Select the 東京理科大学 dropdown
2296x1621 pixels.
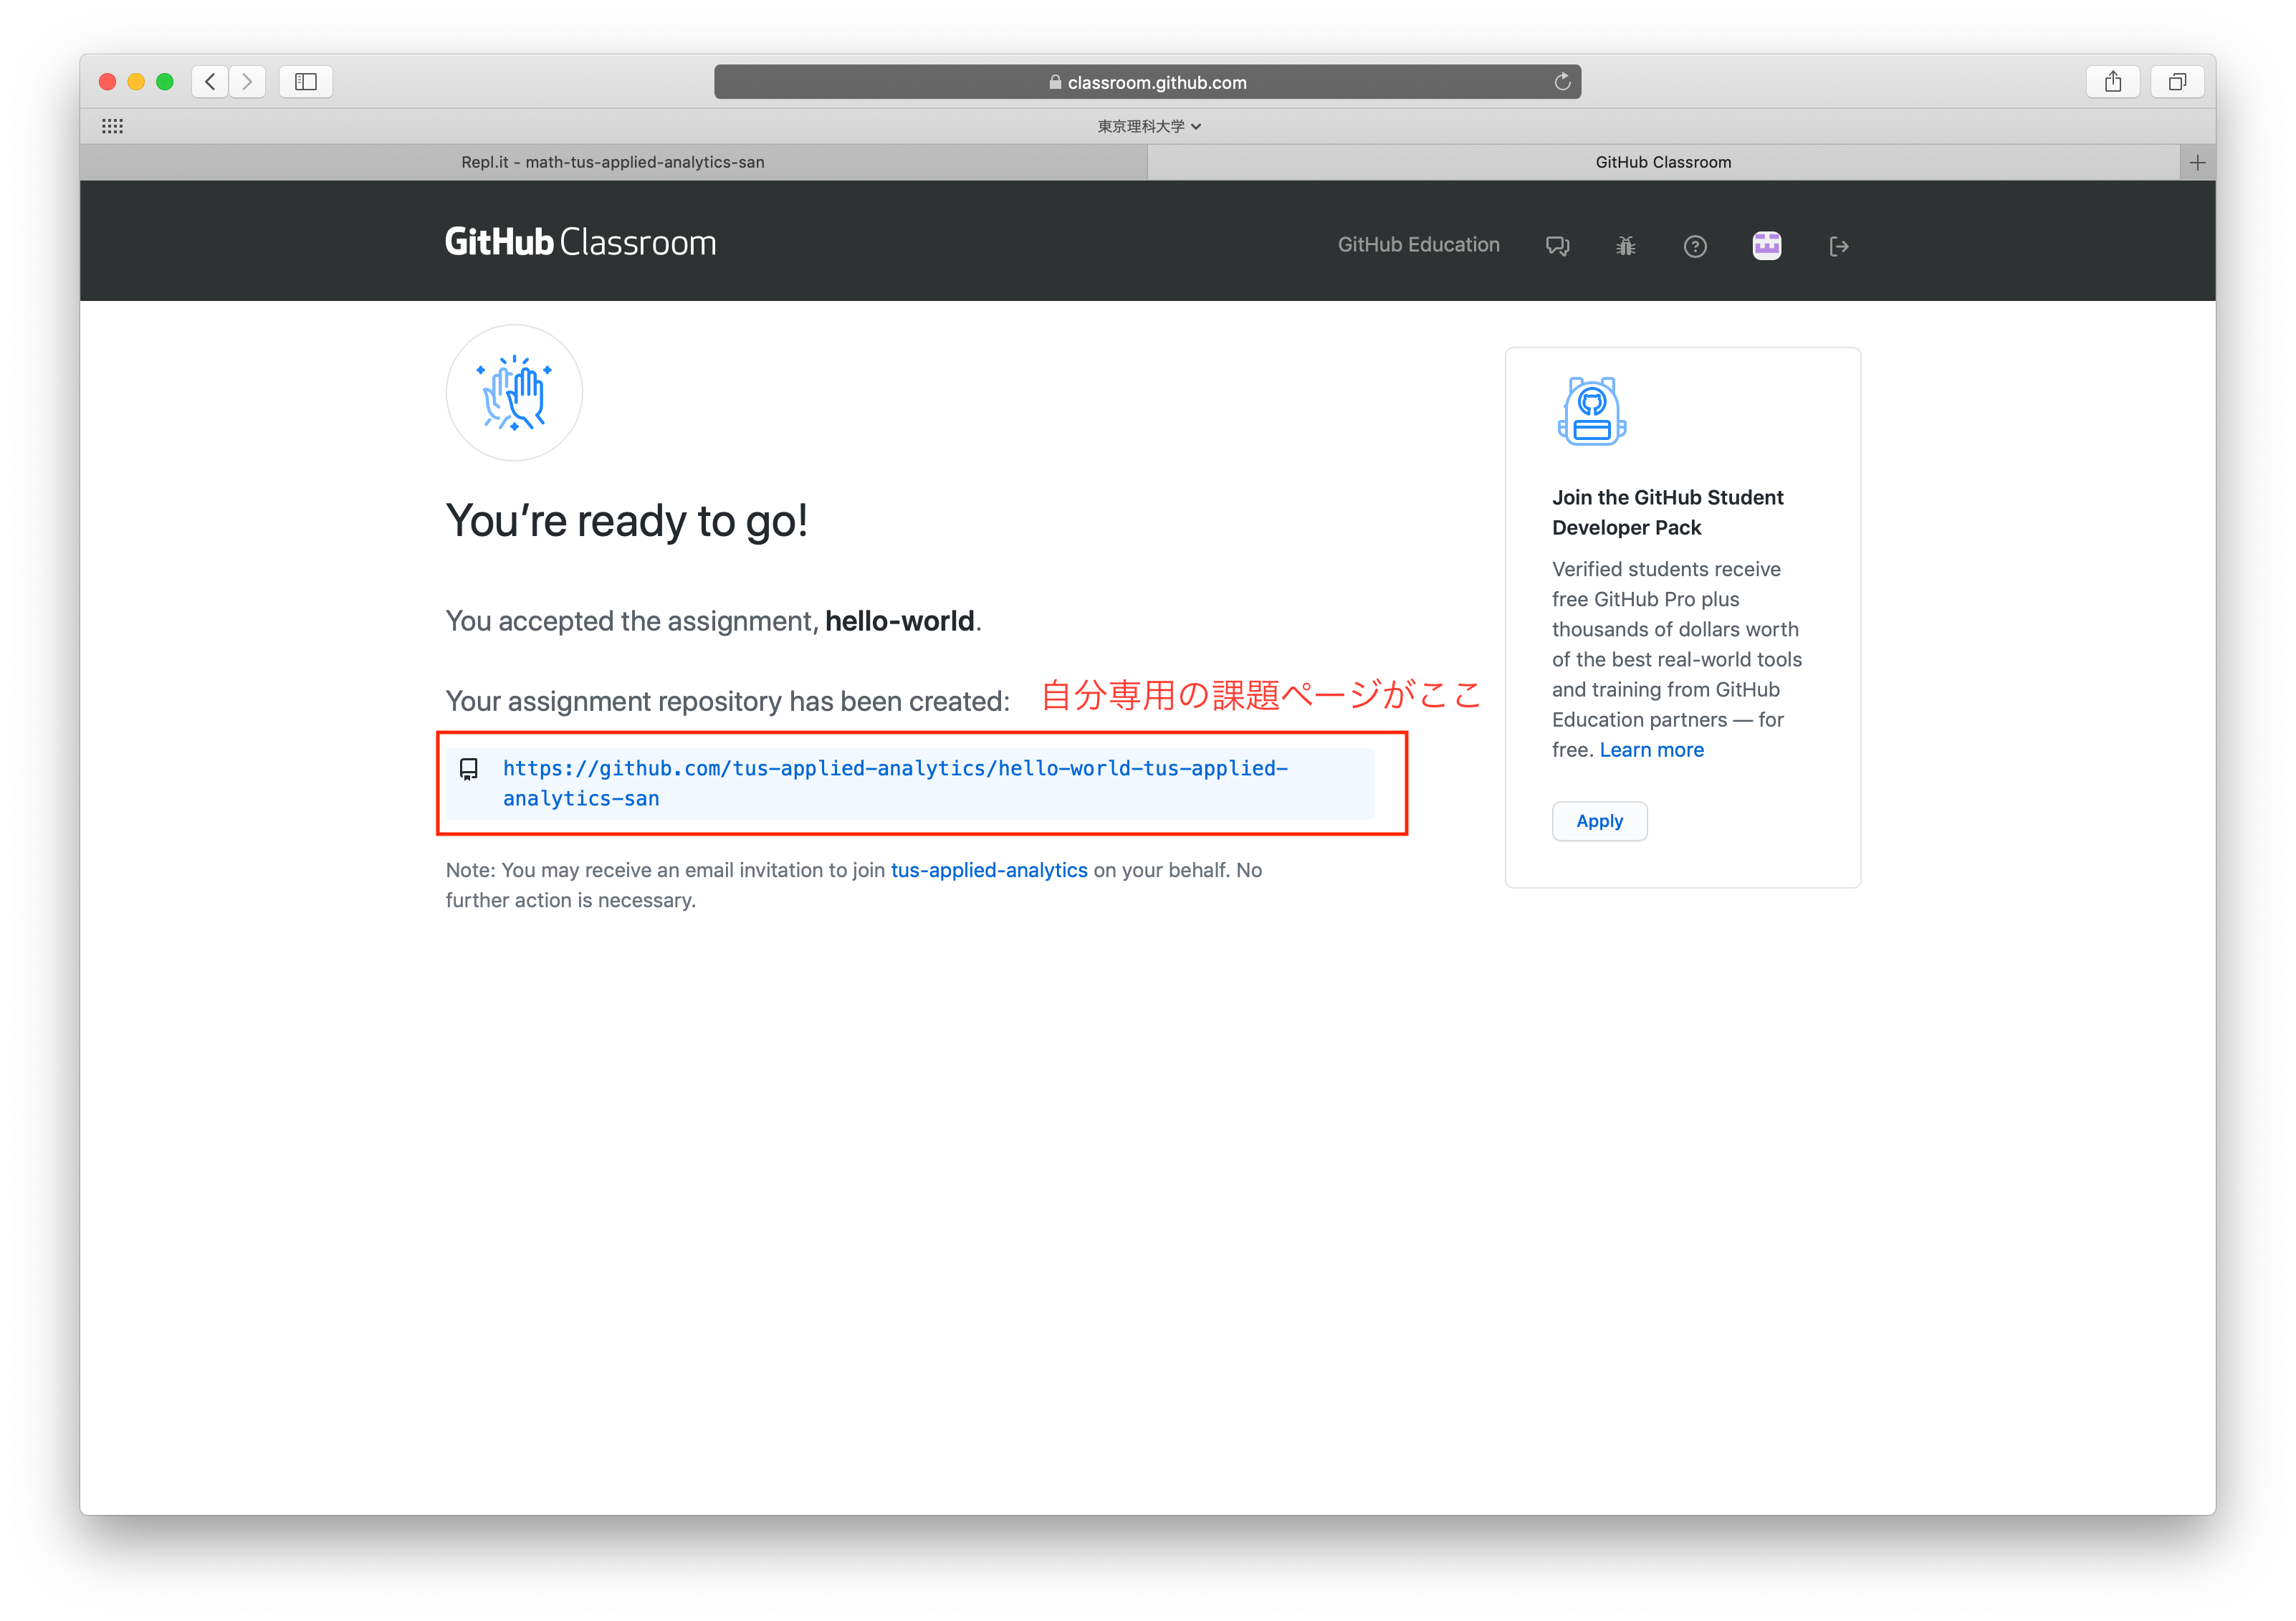[1147, 125]
